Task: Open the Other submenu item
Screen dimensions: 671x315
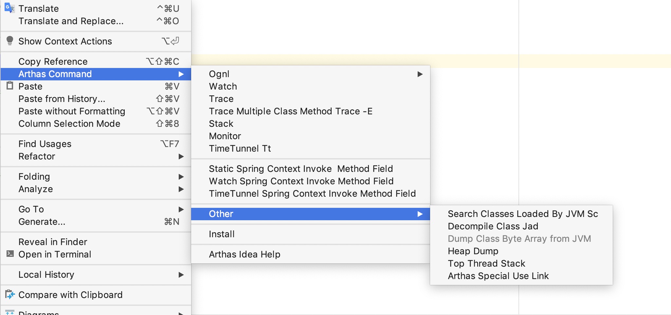Action: [x=310, y=214]
